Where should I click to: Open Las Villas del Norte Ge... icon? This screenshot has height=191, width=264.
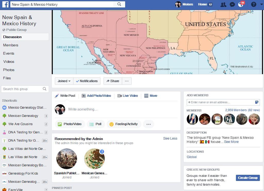coord(4,149)
